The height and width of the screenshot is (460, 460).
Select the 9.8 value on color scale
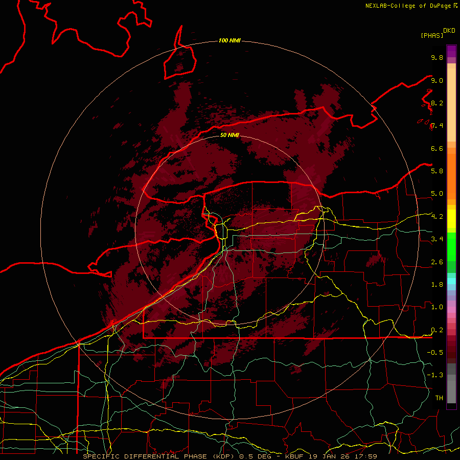(437, 57)
